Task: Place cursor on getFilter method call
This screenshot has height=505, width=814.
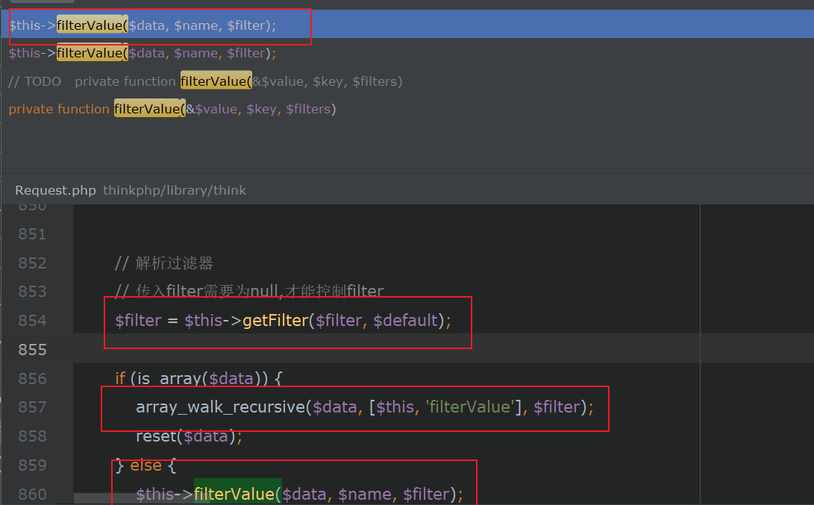Action: pyautogui.click(x=275, y=320)
